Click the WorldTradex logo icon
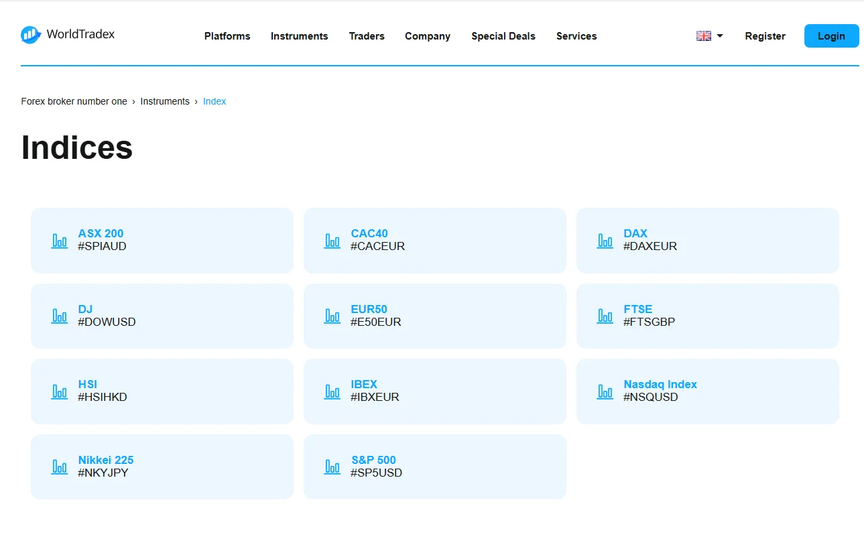The height and width of the screenshot is (543, 864). tap(31, 35)
